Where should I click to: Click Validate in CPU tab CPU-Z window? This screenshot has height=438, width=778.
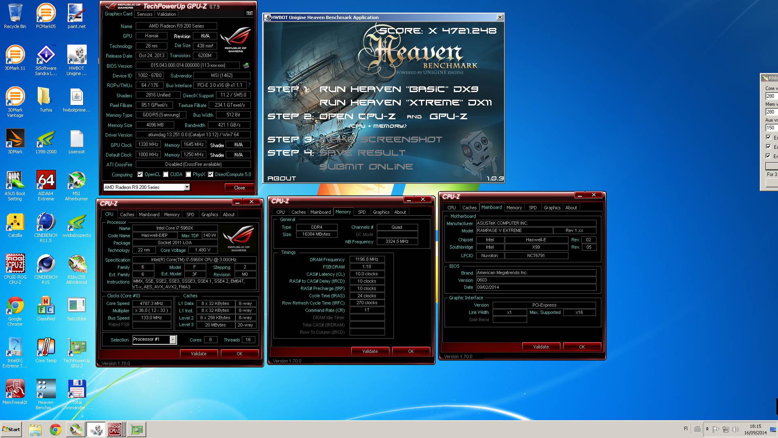point(199,354)
